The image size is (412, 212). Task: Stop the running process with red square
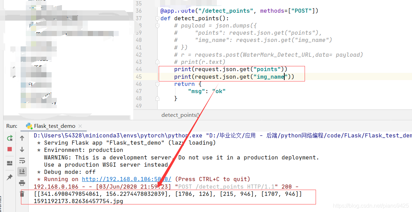10,149
